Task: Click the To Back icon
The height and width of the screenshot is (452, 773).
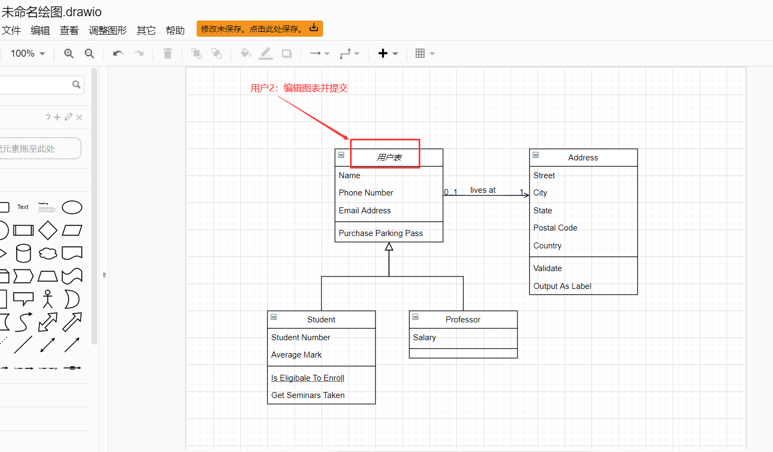Action: (217, 53)
